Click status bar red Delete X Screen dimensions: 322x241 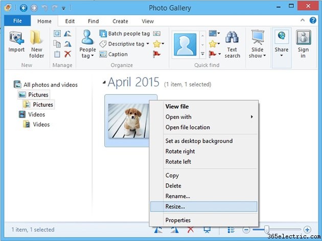[191, 230]
